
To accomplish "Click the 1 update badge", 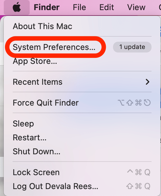I will pos(132,47).
